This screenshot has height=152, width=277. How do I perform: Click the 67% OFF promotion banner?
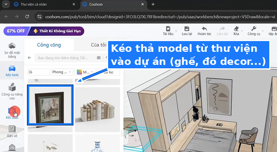click(43, 31)
